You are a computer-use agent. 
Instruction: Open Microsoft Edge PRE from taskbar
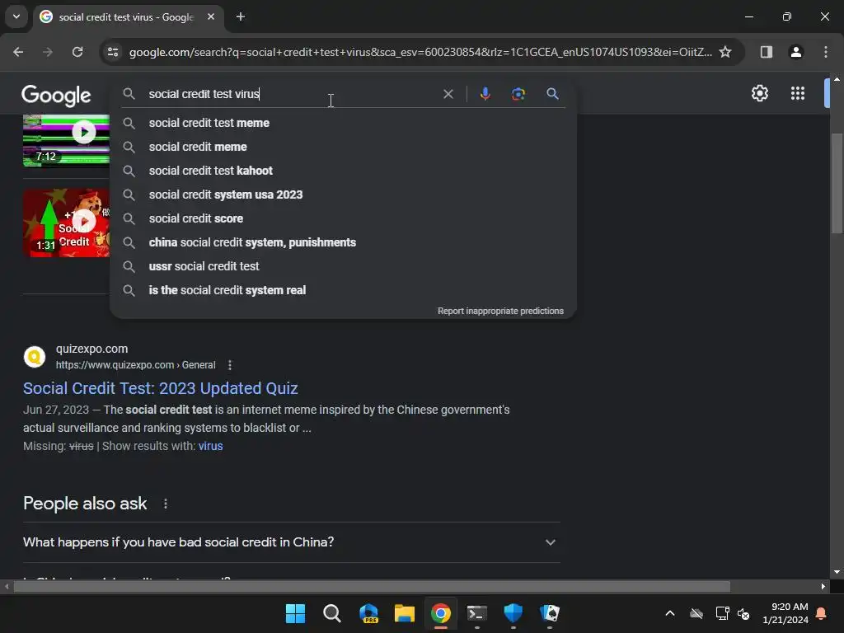[368, 613]
